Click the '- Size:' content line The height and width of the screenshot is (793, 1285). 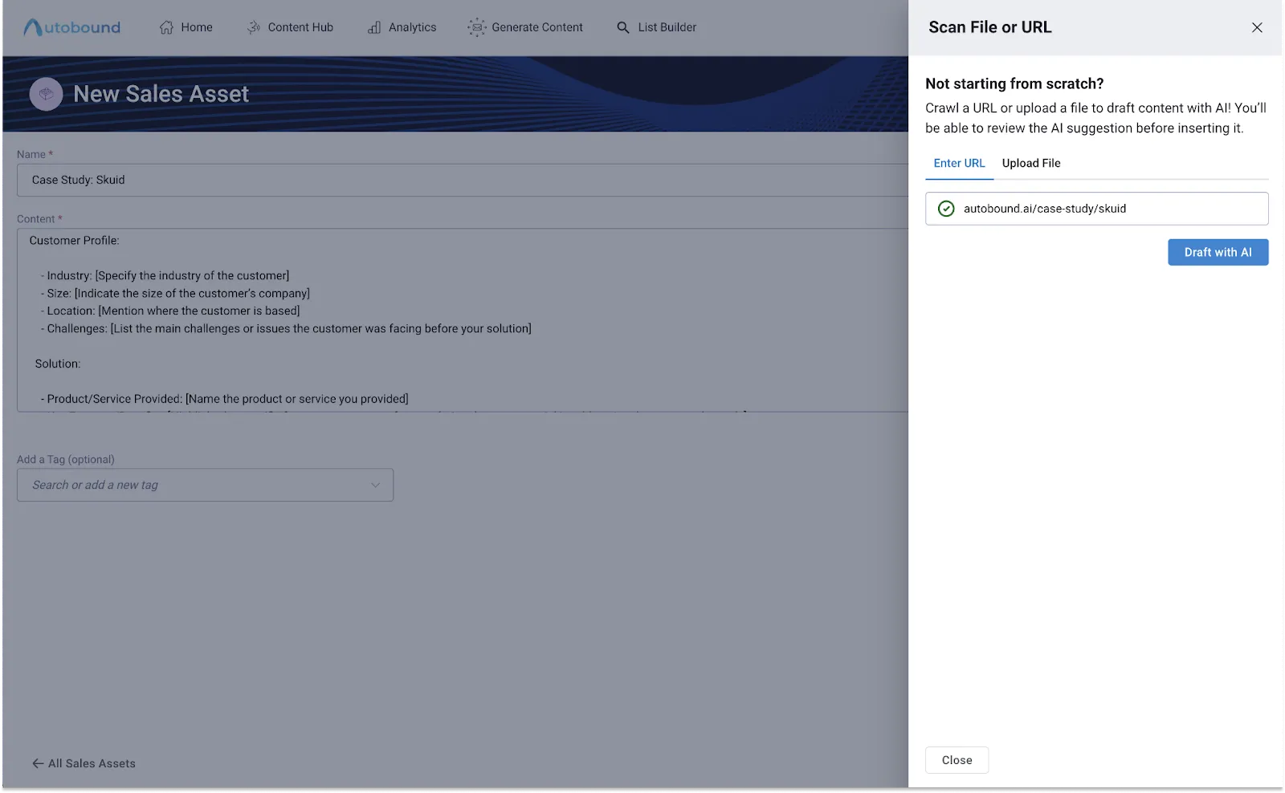point(175,293)
